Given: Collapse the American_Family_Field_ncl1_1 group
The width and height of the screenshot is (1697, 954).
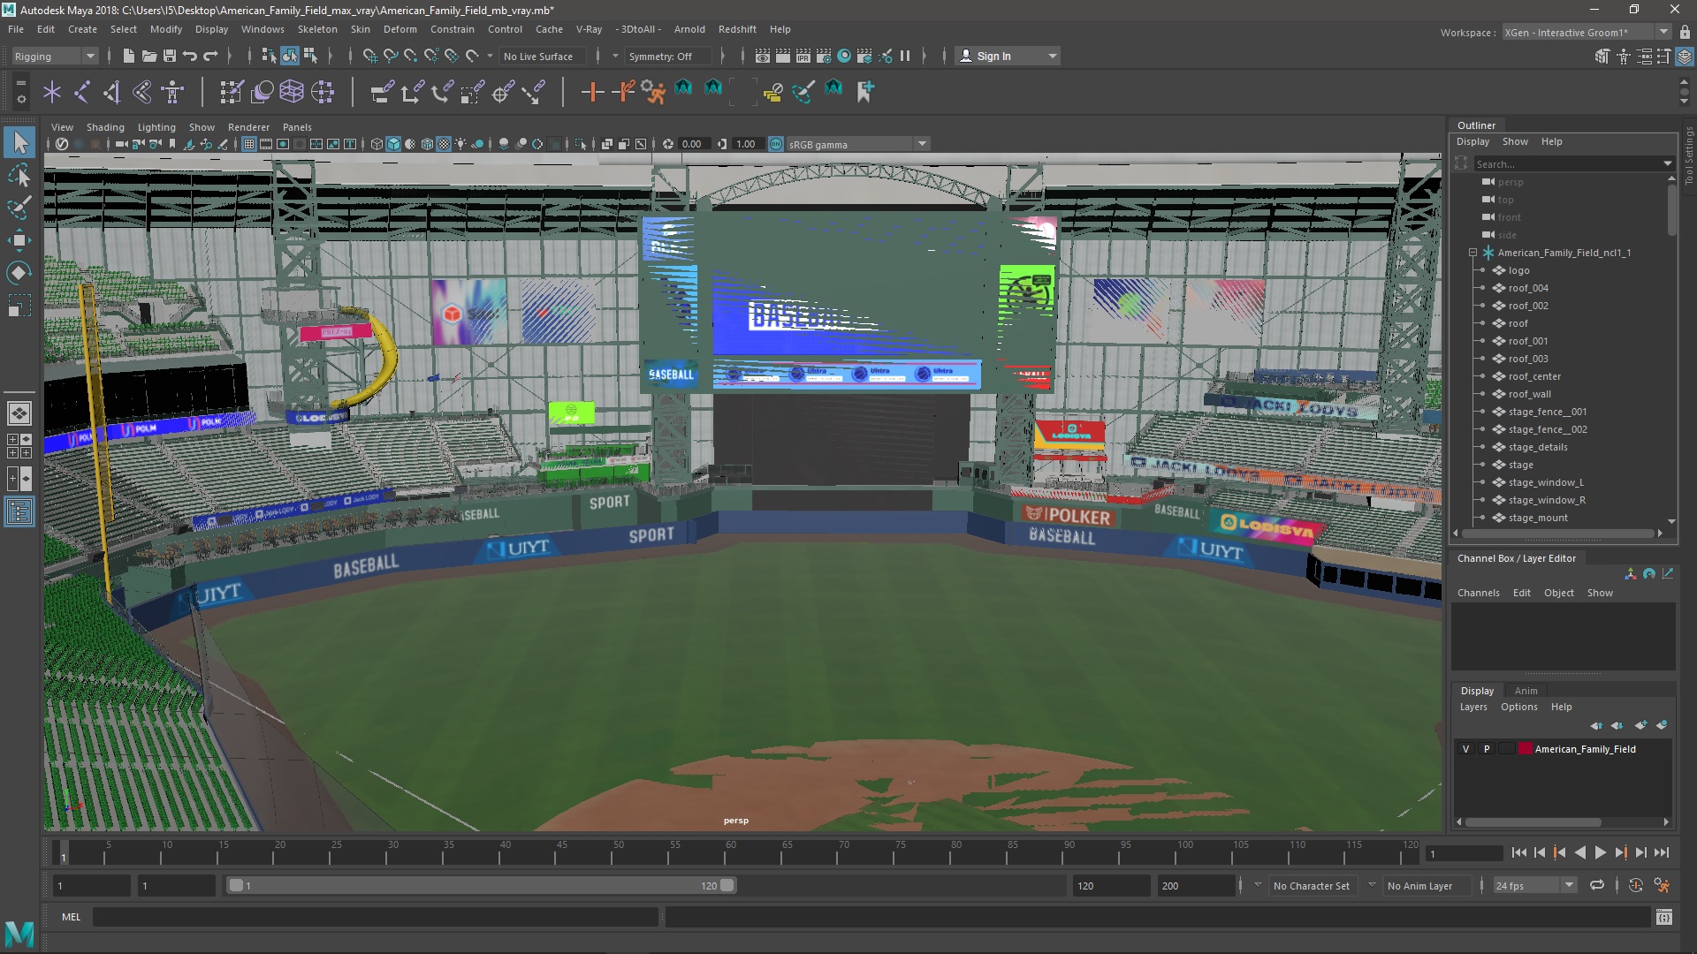Looking at the screenshot, I should tap(1473, 253).
